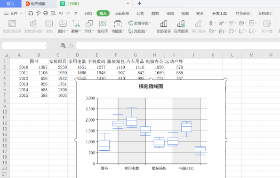Screen dimensions: 280x178
Task: Insert a scatter chart
Action: pos(241,31)
